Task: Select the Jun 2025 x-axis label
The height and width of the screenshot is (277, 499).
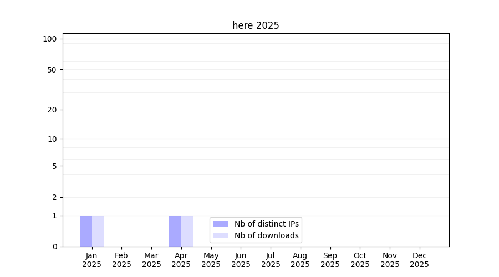Action: click(241, 260)
